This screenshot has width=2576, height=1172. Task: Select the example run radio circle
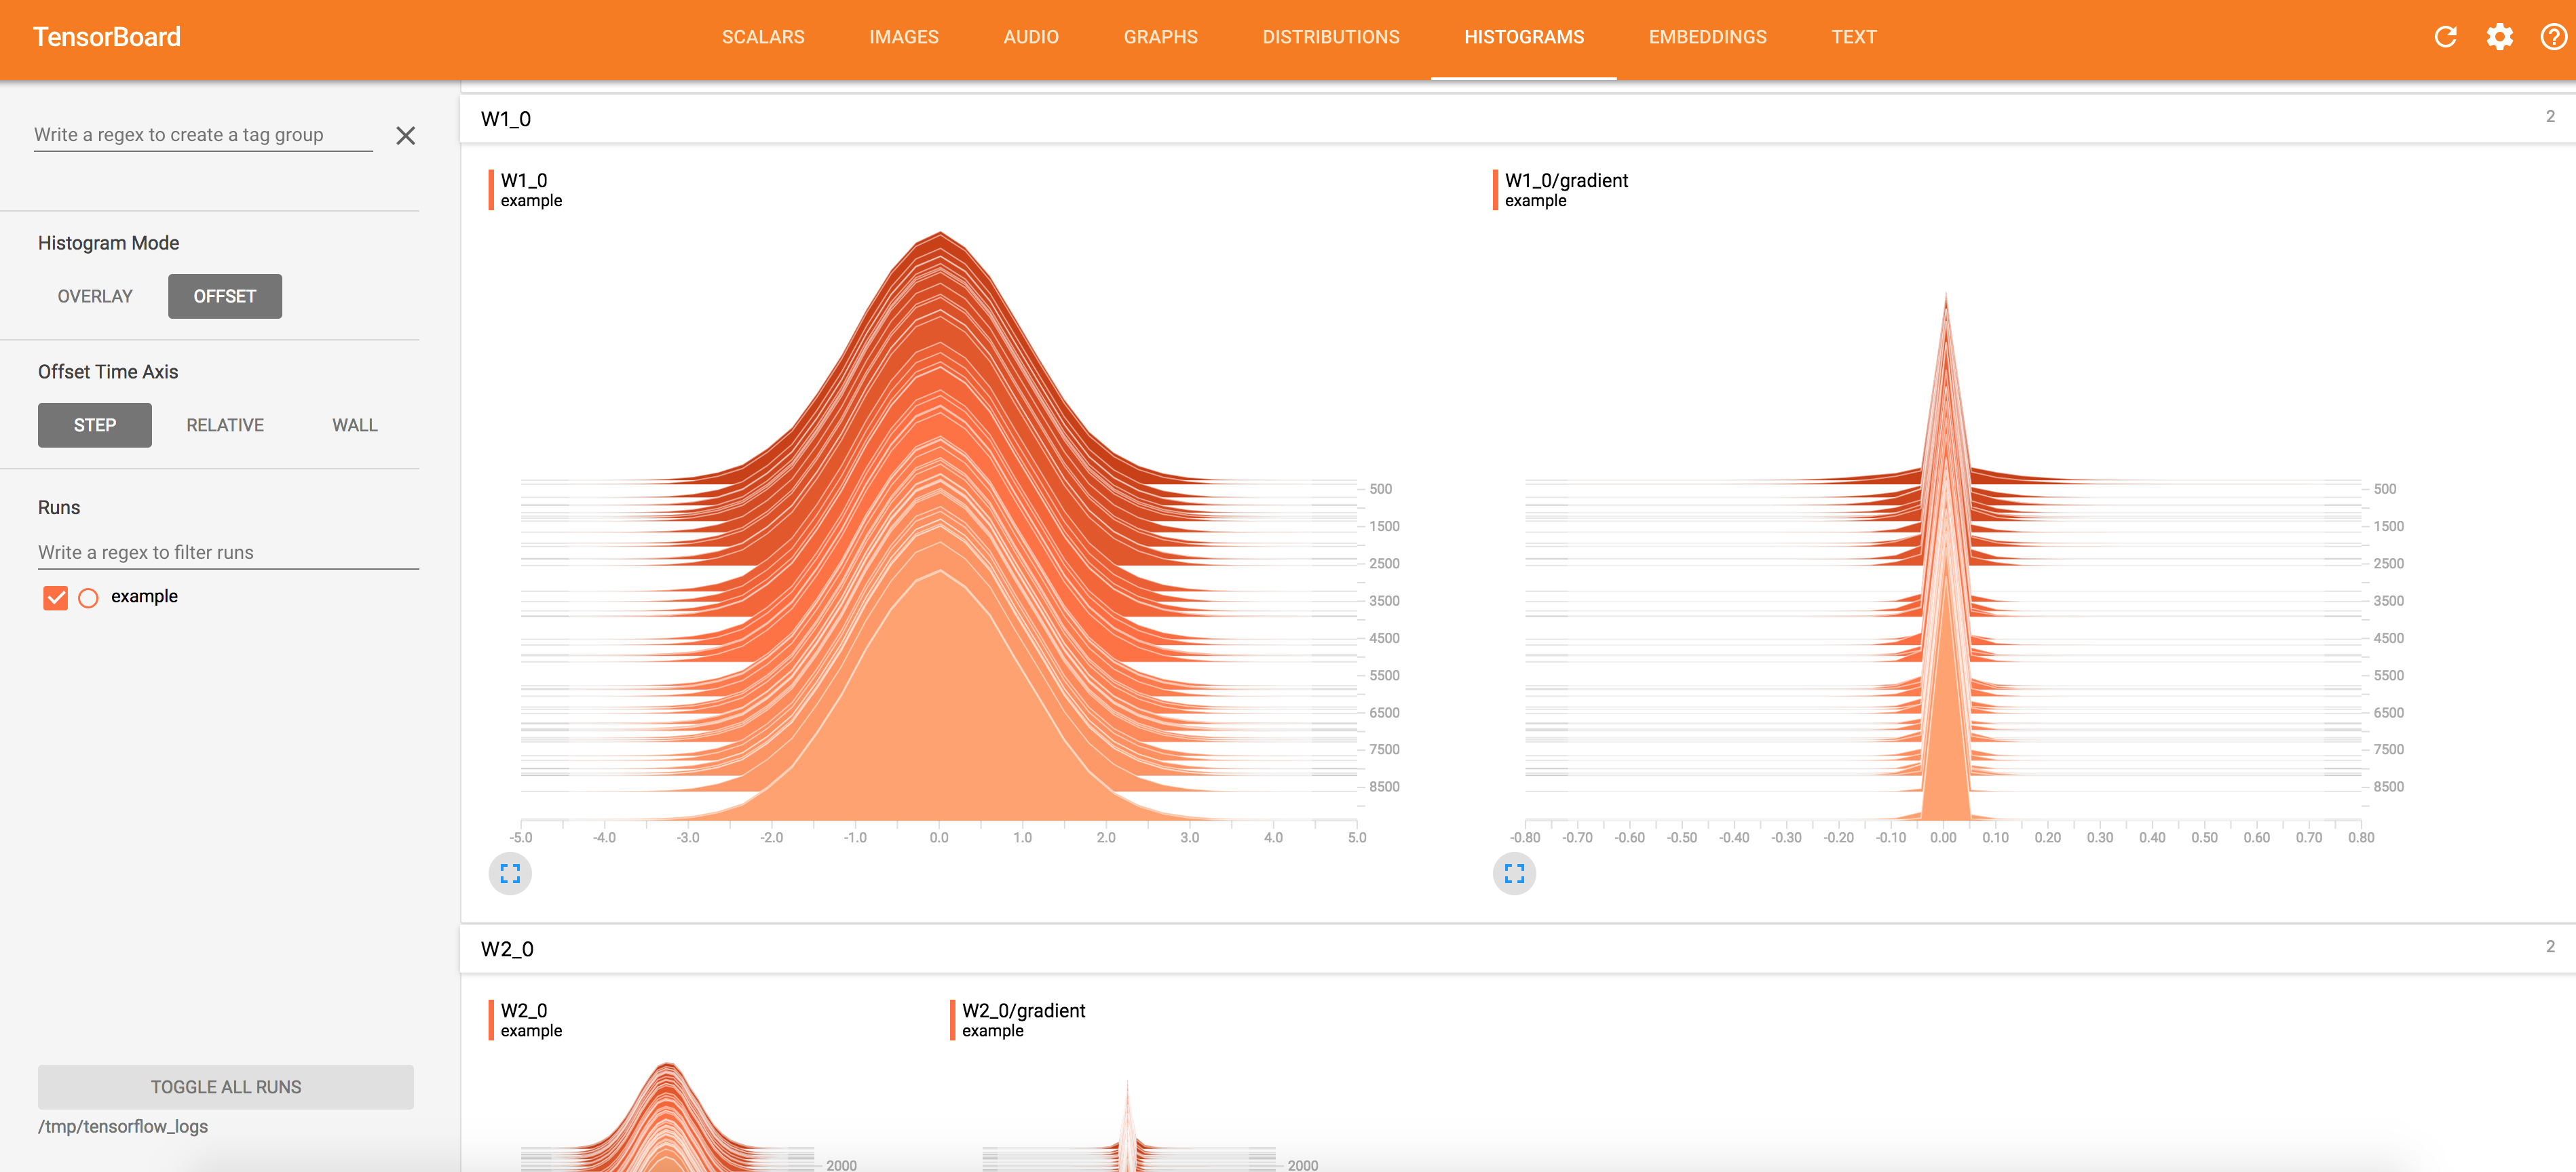(88, 598)
